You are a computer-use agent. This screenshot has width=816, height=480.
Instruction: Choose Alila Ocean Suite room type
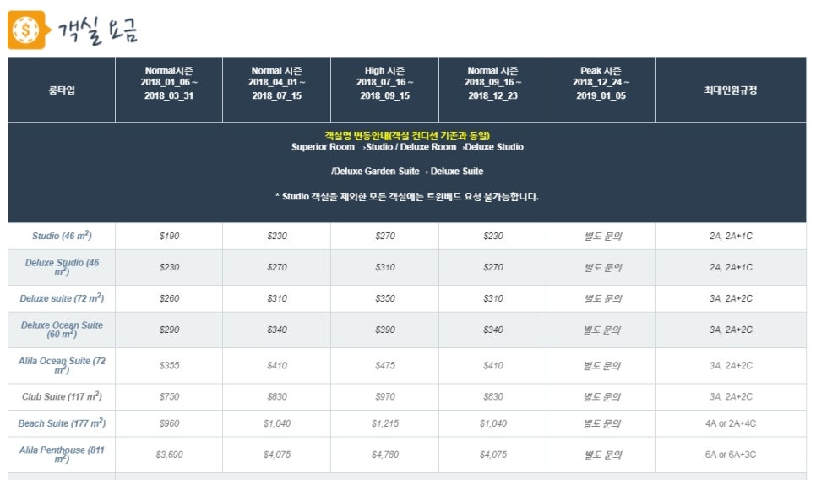tap(62, 365)
